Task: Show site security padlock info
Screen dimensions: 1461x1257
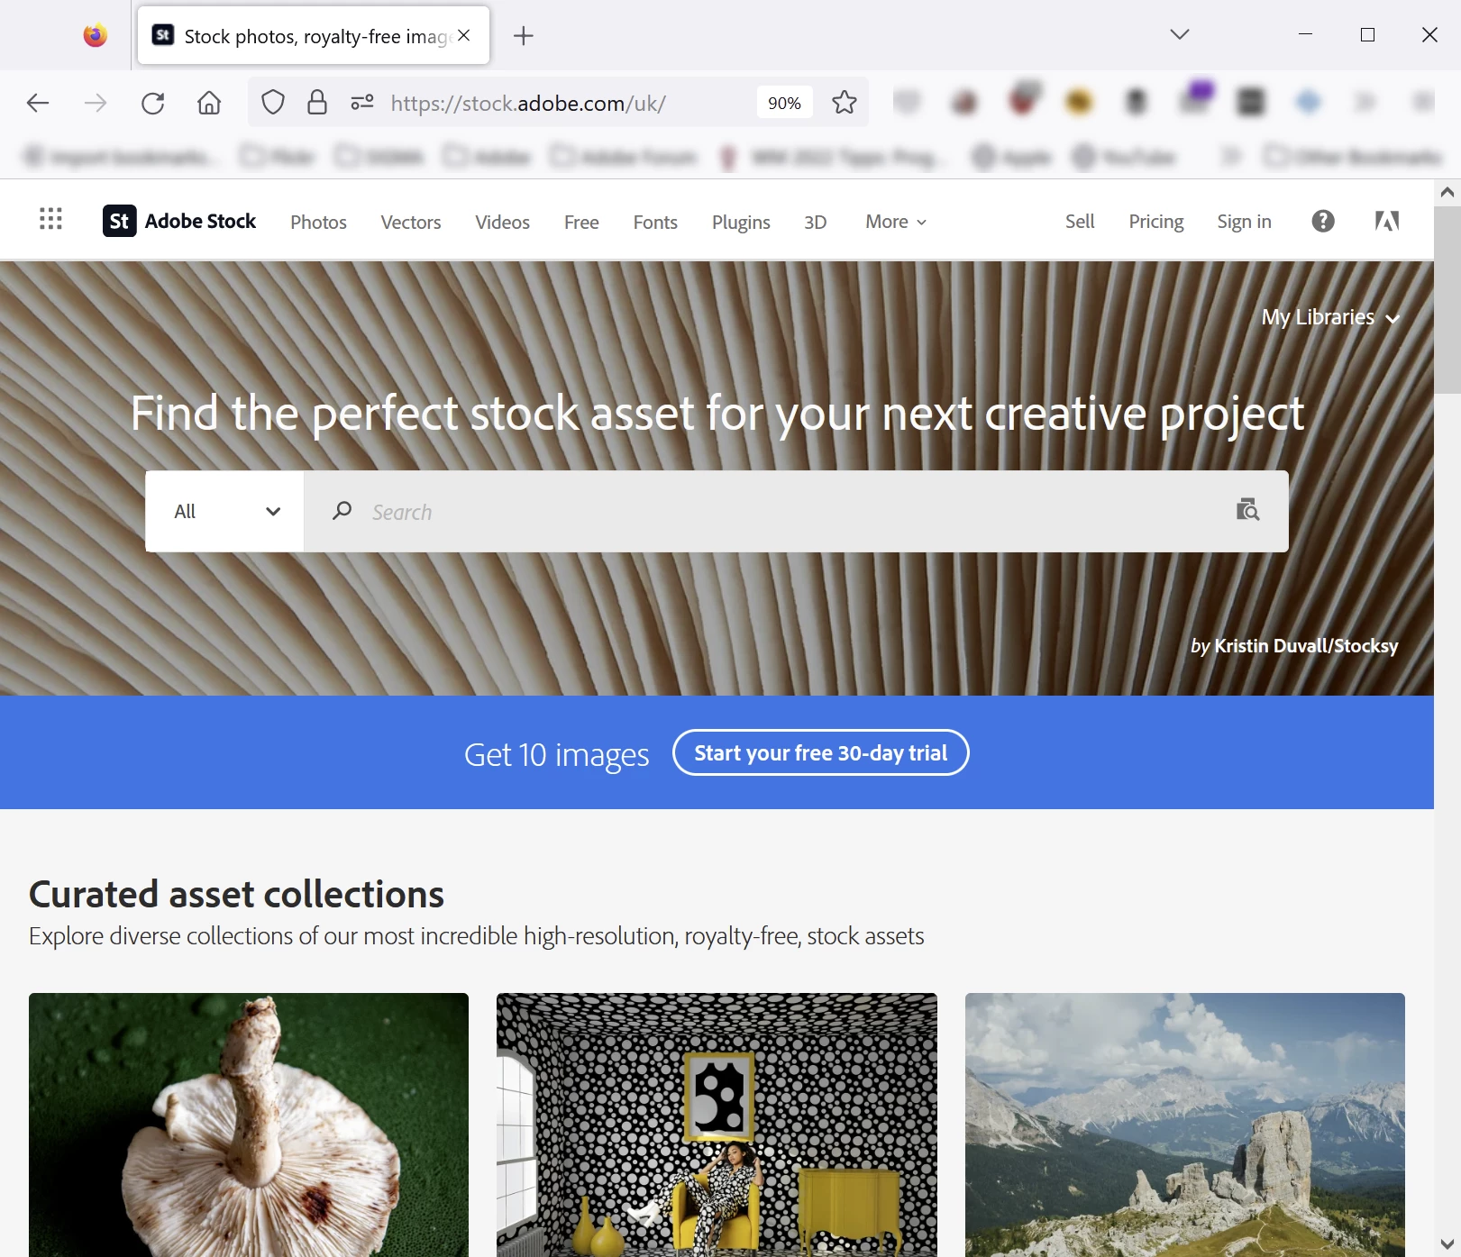Action: [x=316, y=103]
